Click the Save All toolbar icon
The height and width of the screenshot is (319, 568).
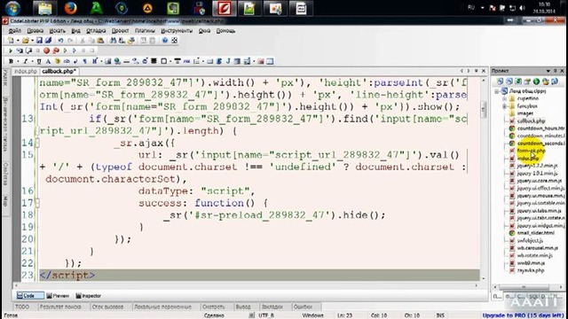pos(48,41)
